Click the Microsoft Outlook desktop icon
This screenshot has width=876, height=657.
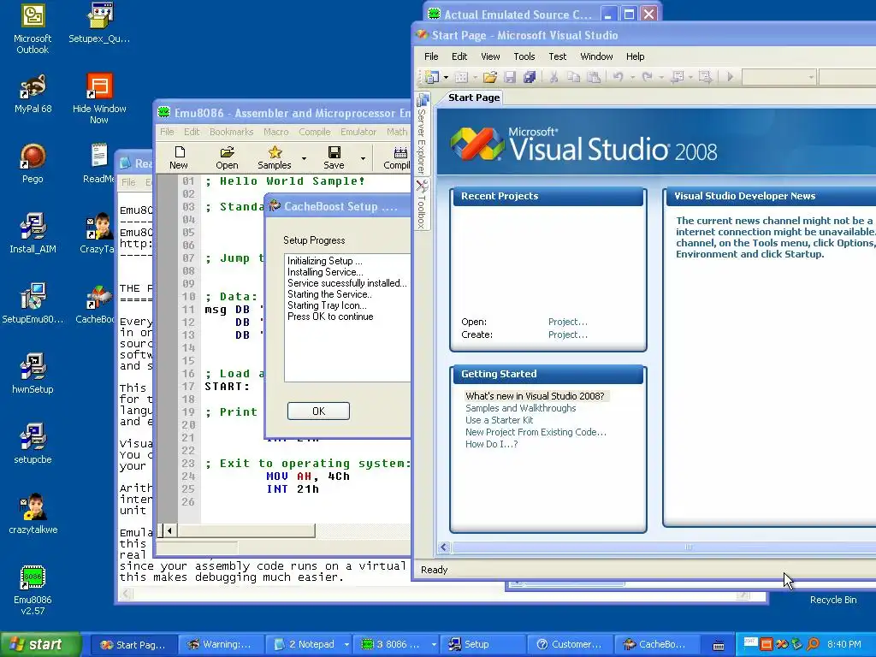[33, 30]
